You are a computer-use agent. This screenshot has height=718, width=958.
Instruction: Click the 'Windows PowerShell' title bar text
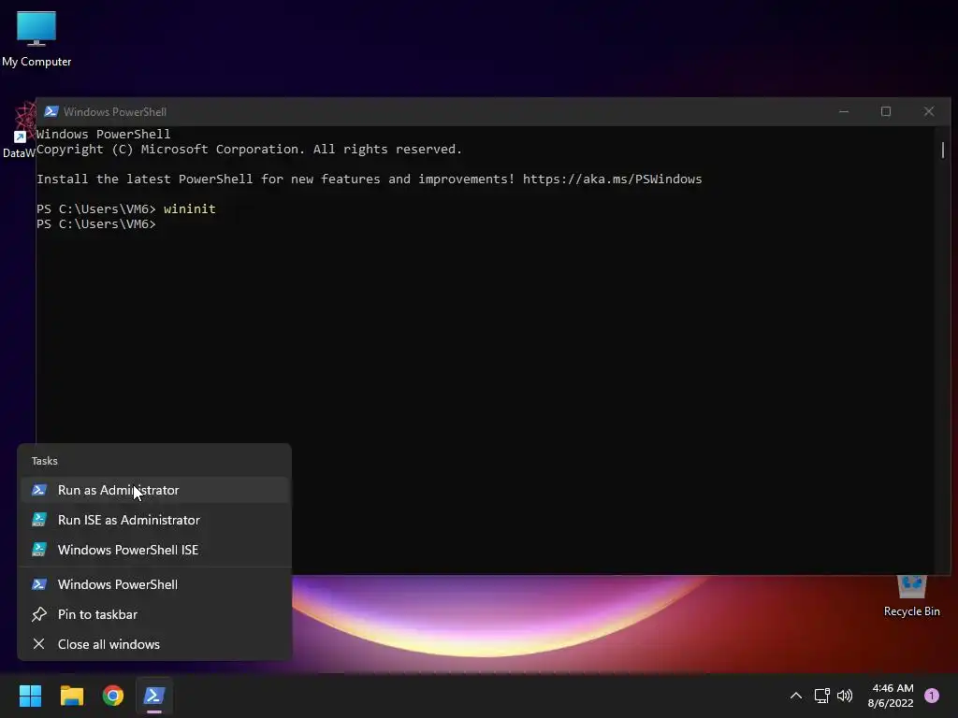pyautogui.click(x=115, y=112)
